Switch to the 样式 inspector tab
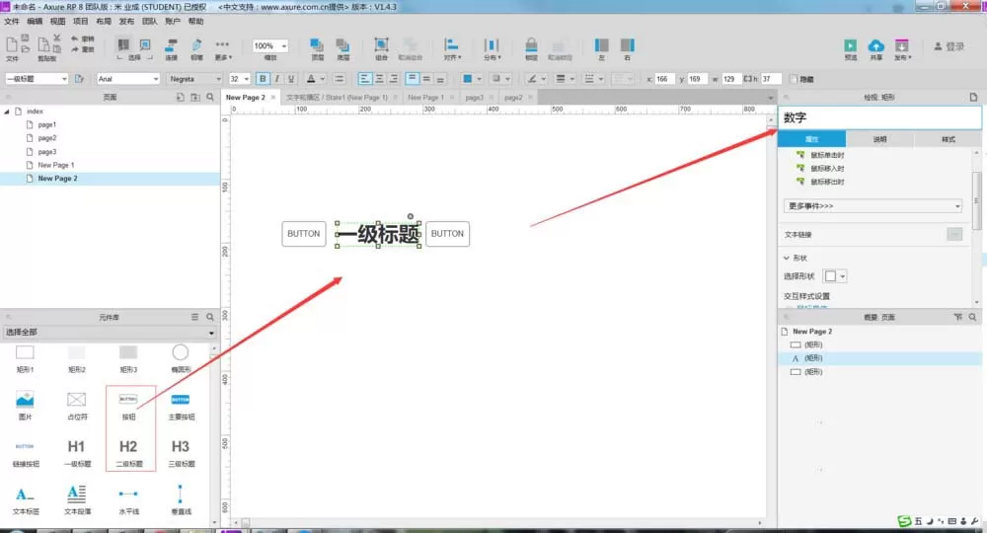This screenshot has height=533, width=987. [948, 139]
